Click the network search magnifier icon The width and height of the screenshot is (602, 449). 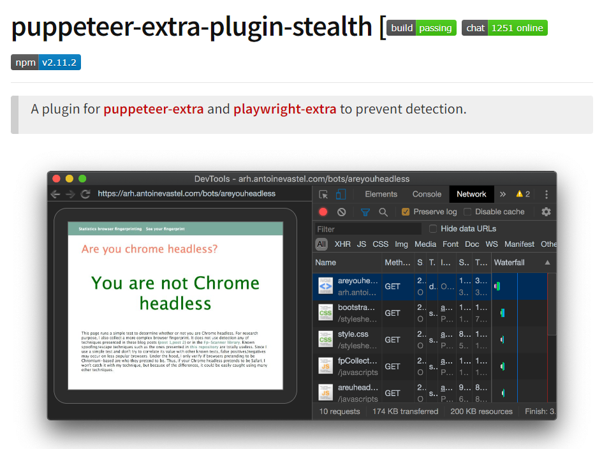tap(383, 212)
